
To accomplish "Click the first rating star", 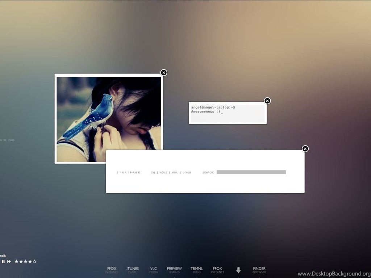I will [x=16, y=261].
